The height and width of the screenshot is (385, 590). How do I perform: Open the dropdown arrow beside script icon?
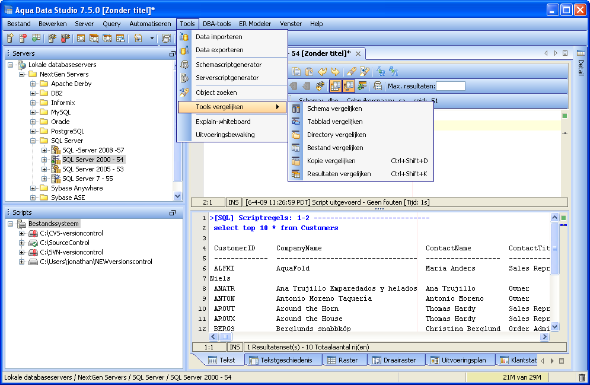click(152, 38)
